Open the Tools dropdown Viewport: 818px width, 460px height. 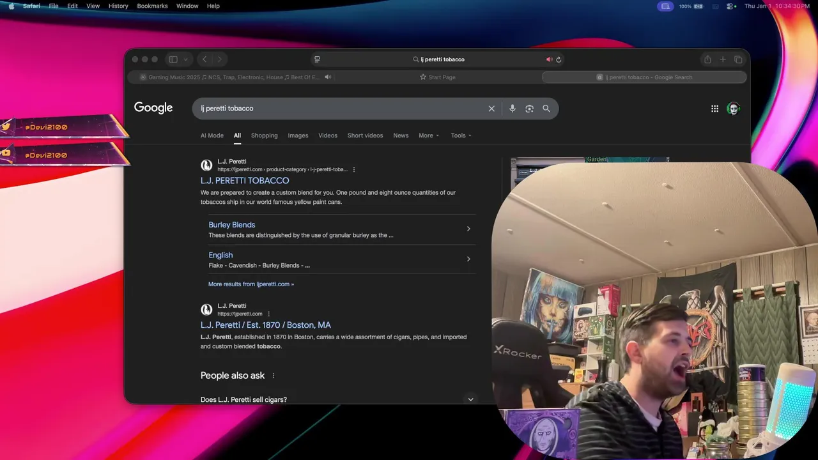pos(461,135)
